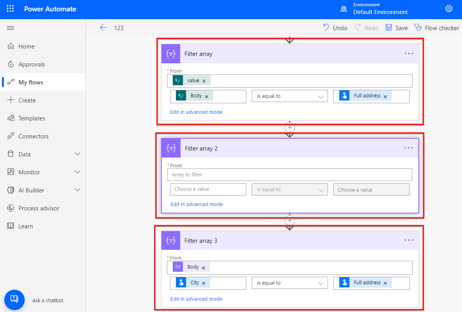462x312 pixels.
Task: Click Edit in advanced mode in Filter array 3
Action: click(196, 299)
